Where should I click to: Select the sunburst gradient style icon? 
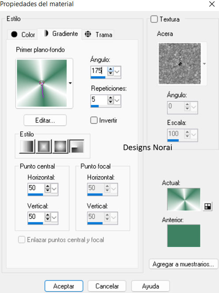tap(60, 147)
